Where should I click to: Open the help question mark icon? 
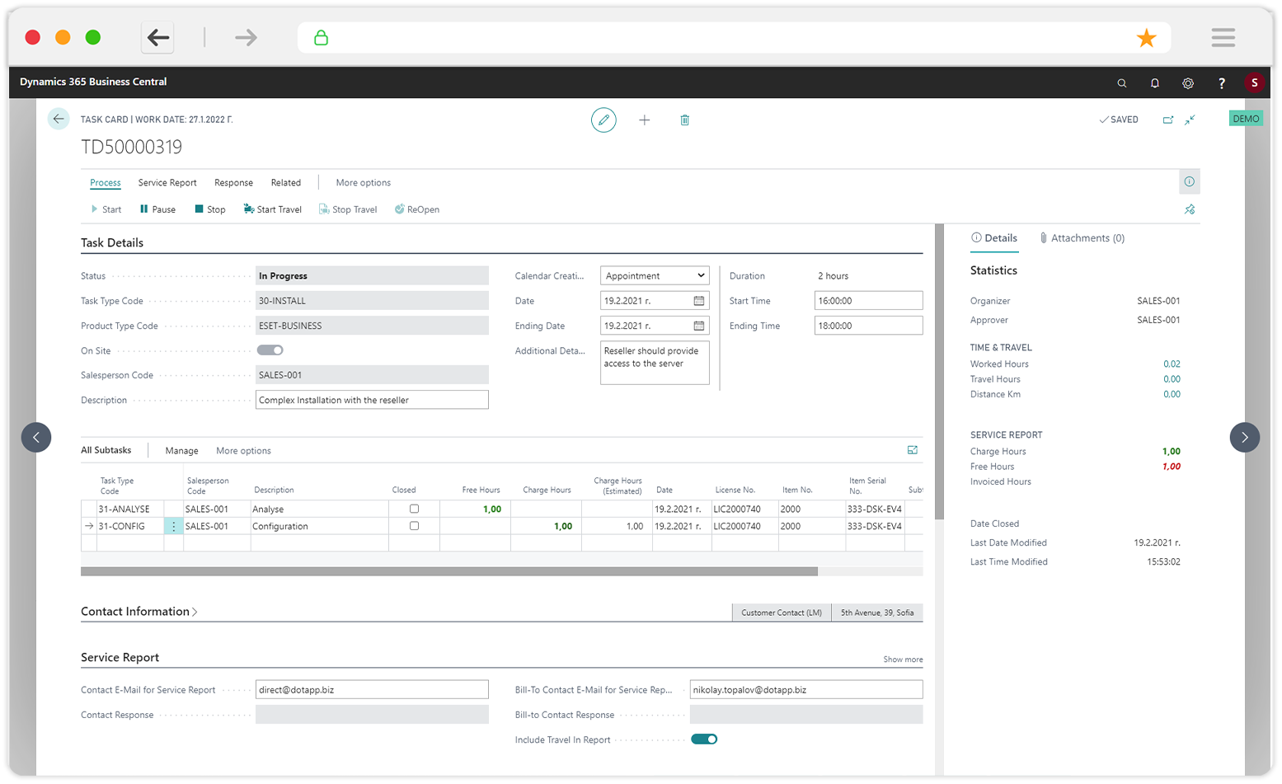[1222, 82]
